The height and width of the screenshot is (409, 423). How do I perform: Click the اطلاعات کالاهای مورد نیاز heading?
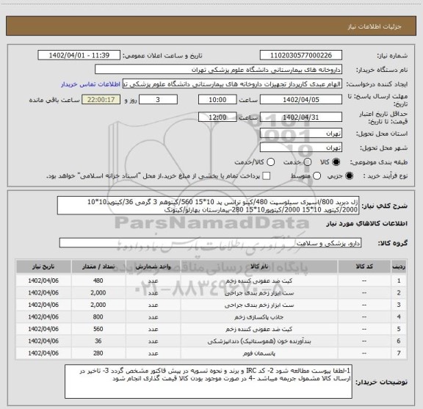click(x=367, y=224)
